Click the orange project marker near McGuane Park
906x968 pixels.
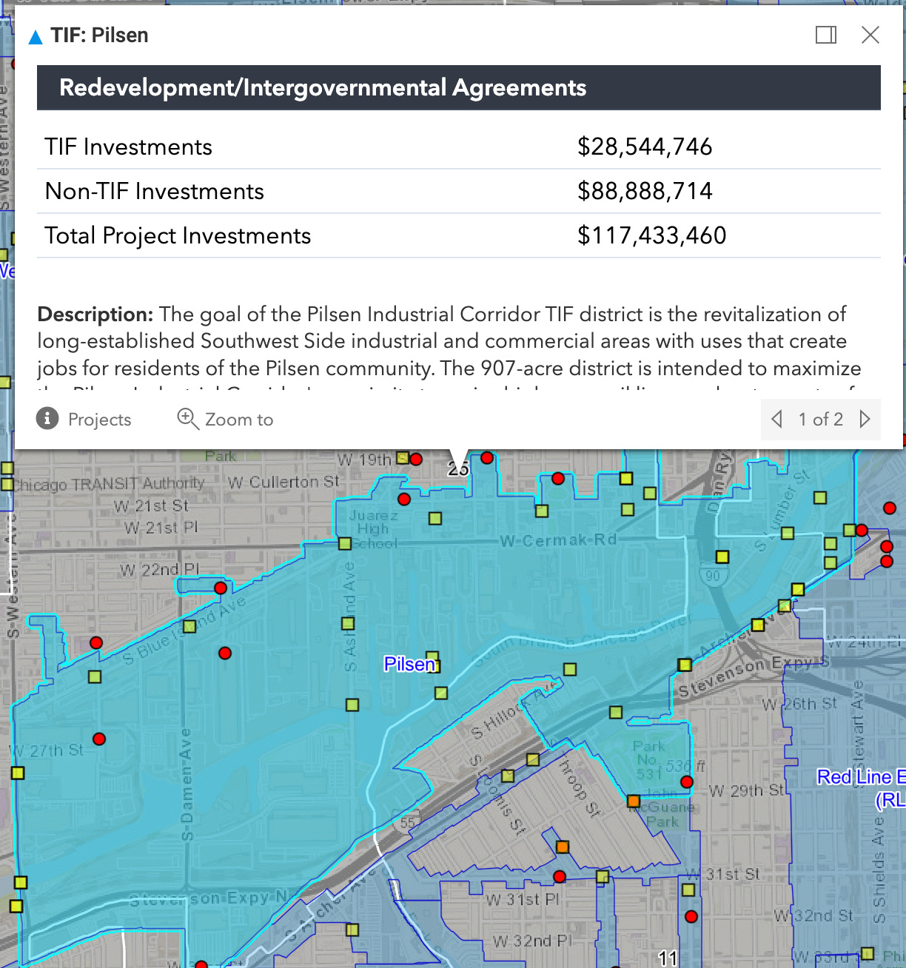coord(634,801)
